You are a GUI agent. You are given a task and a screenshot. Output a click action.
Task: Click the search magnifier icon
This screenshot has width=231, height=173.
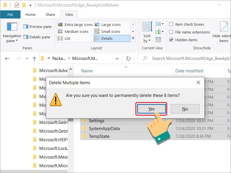(145, 59)
